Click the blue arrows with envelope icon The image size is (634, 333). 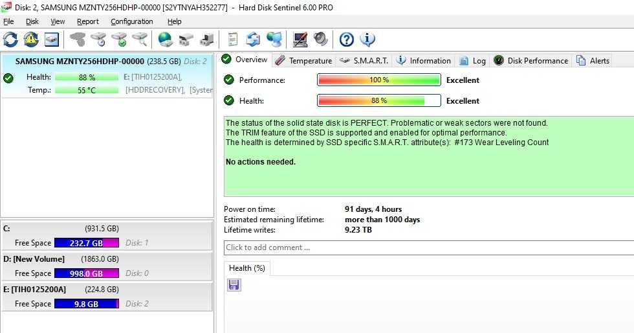click(254, 40)
